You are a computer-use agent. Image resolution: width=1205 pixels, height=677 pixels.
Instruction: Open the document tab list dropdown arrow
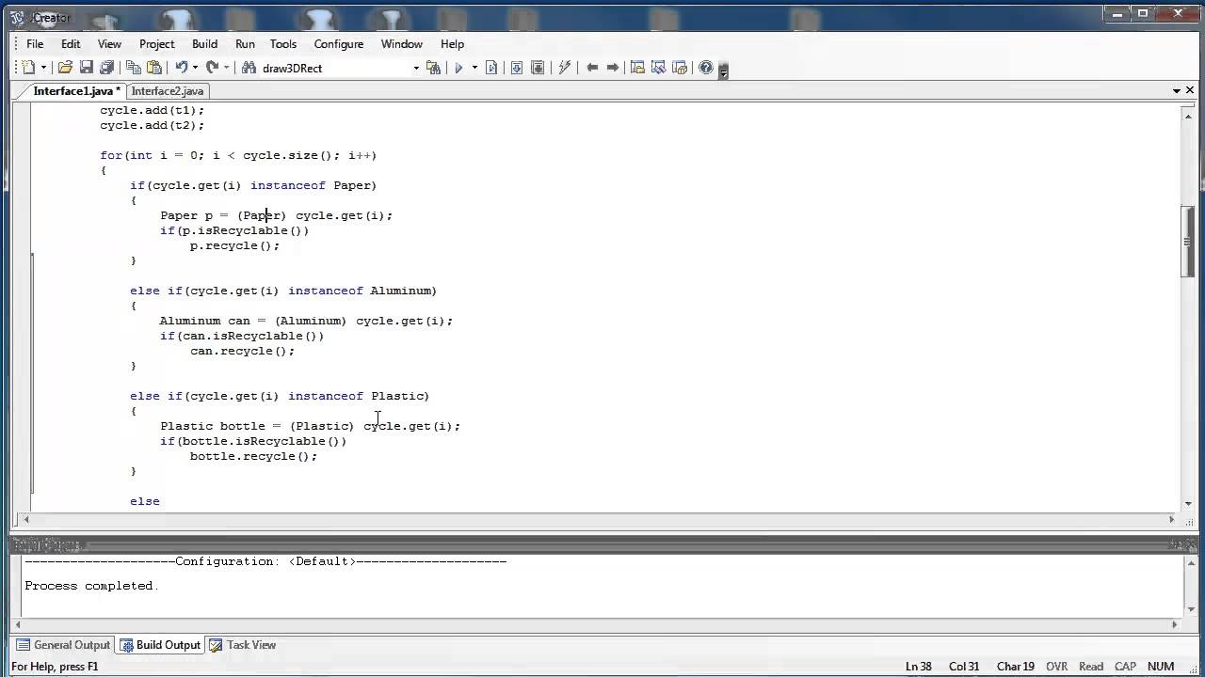click(1177, 91)
